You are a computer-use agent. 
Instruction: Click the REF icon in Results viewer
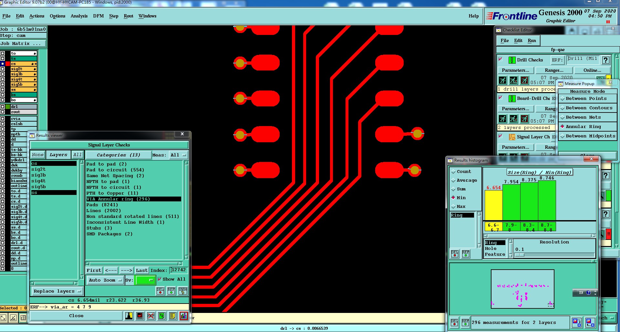tap(171, 291)
